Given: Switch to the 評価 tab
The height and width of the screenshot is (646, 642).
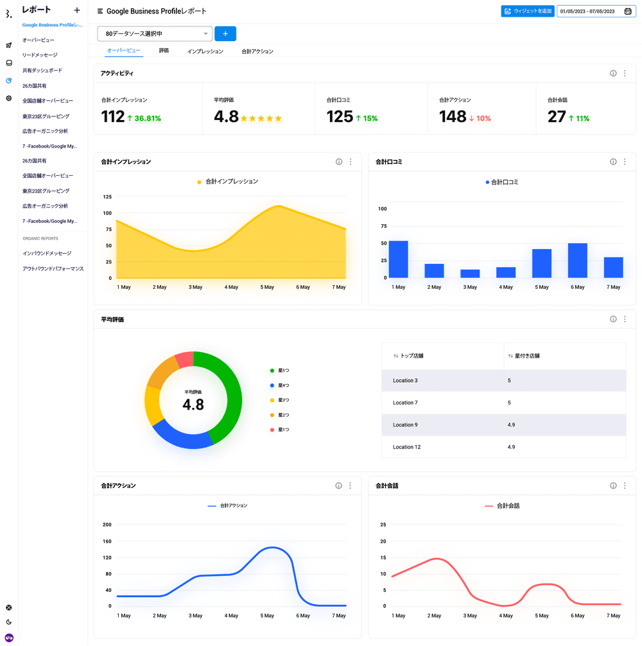Looking at the screenshot, I should (164, 51).
